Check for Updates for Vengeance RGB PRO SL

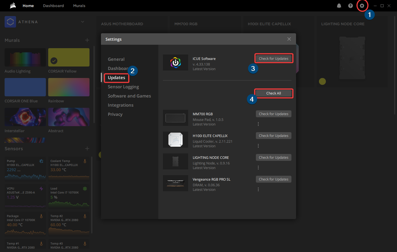point(274,179)
